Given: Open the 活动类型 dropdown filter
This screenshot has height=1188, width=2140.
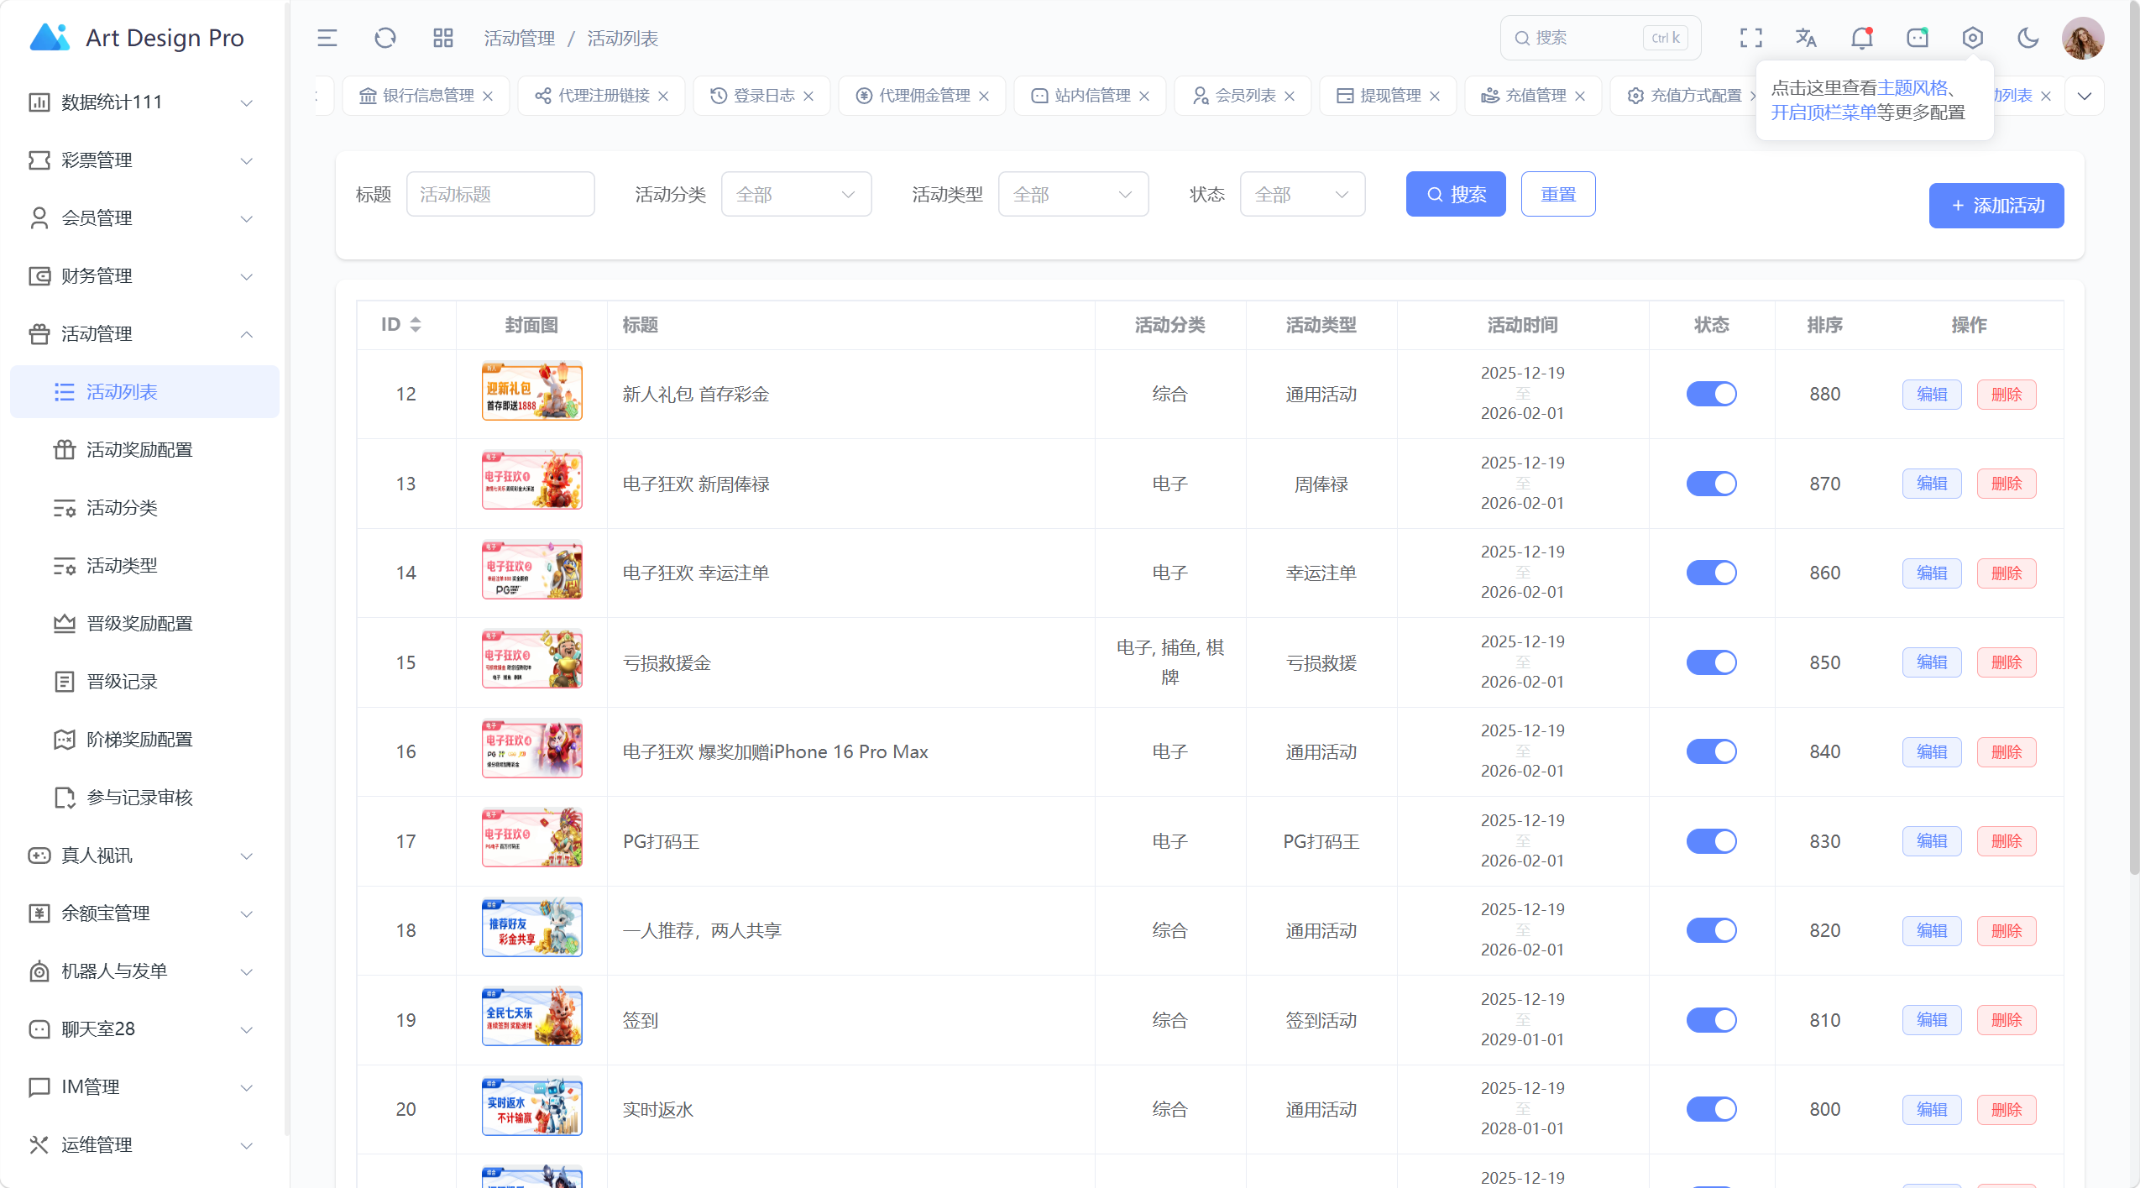Looking at the screenshot, I should click(x=1073, y=194).
